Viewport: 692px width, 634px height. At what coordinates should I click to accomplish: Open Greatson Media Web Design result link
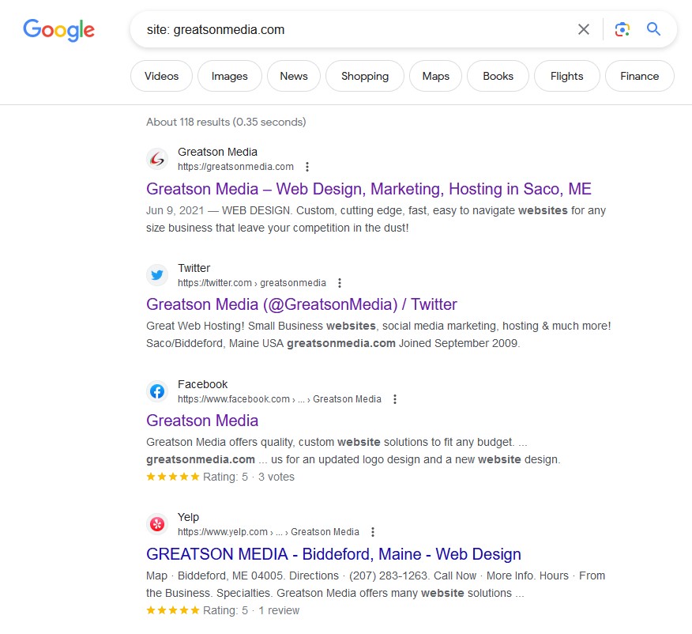[x=368, y=189]
